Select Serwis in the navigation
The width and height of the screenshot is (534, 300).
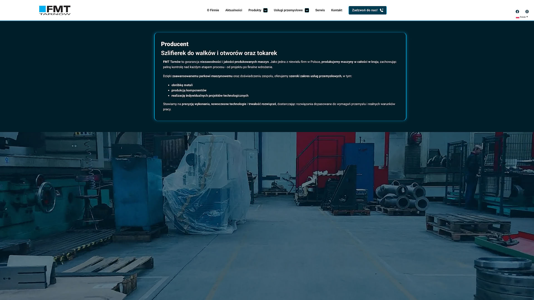(320, 10)
